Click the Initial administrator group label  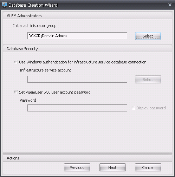35,26
